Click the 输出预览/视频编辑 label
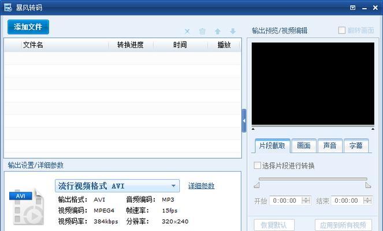 pyautogui.click(x=280, y=31)
